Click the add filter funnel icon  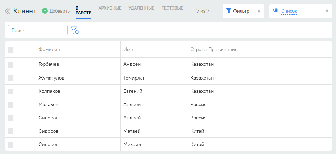point(75,30)
